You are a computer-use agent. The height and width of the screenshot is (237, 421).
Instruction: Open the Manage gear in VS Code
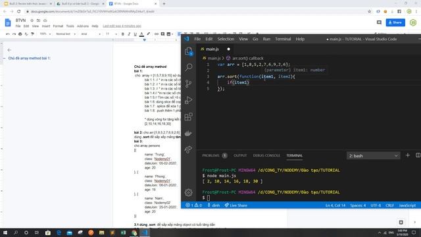189,192
